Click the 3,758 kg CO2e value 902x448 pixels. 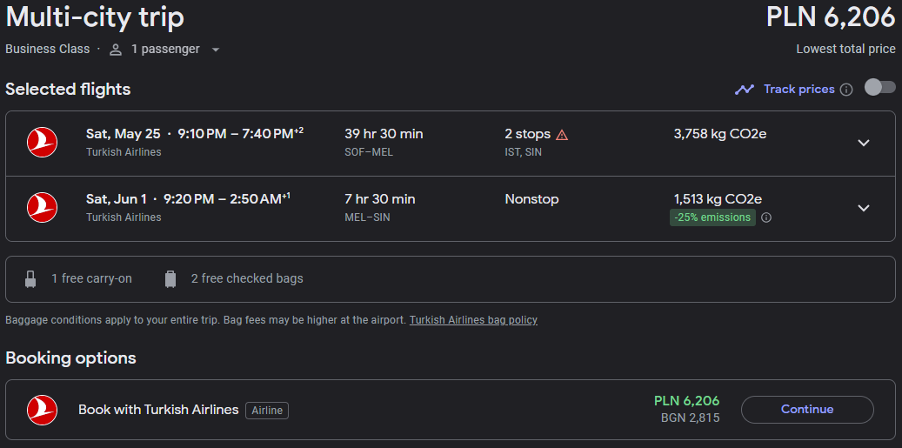coord(719,134)
